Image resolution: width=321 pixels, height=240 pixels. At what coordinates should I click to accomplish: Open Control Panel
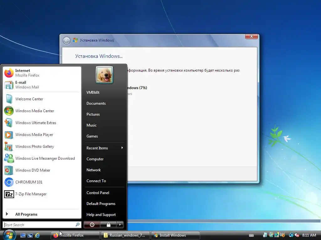(104, 192)
